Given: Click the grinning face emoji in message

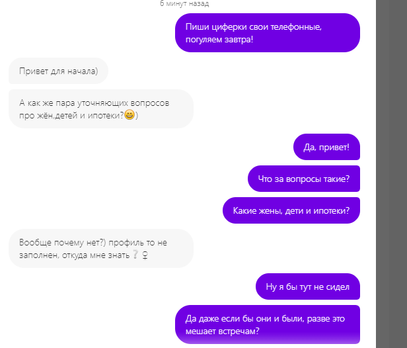Looking at the screenshot, I should pyautogui.click(x=129, y=114).
